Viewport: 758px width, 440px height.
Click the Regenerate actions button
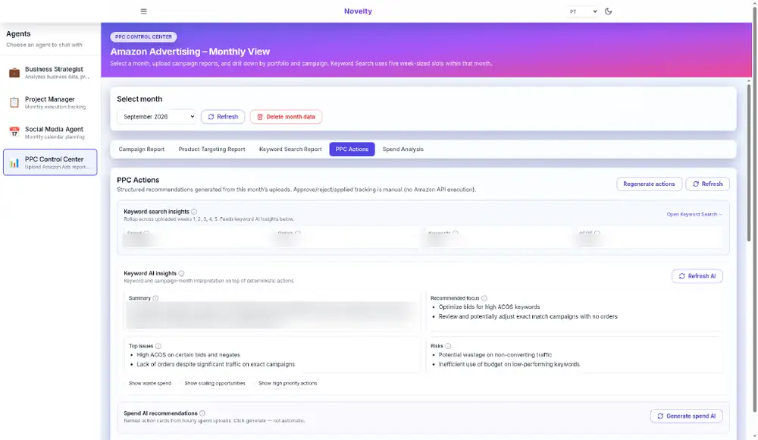(649, 184)
